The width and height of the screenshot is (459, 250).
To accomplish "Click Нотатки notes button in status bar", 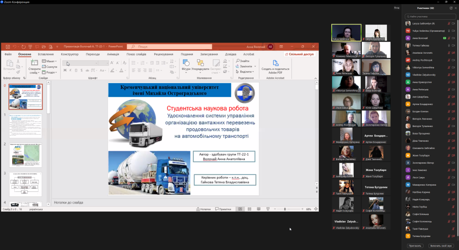I will tap(204, 209).
